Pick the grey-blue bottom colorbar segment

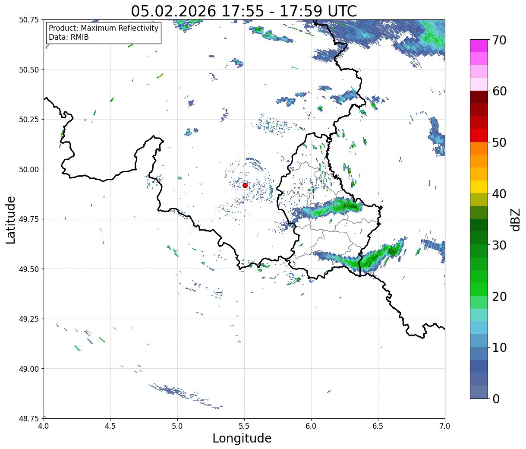[479, 392]
